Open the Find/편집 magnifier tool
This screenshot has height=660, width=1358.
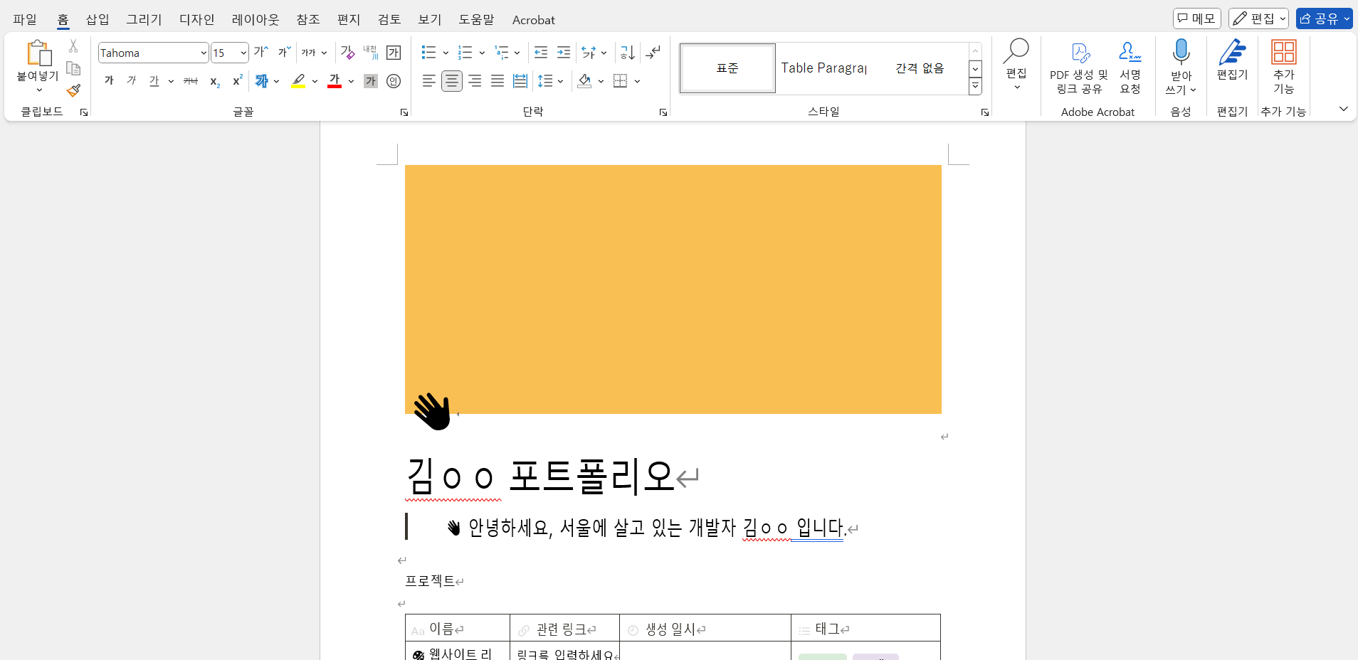click(1016, 63)
